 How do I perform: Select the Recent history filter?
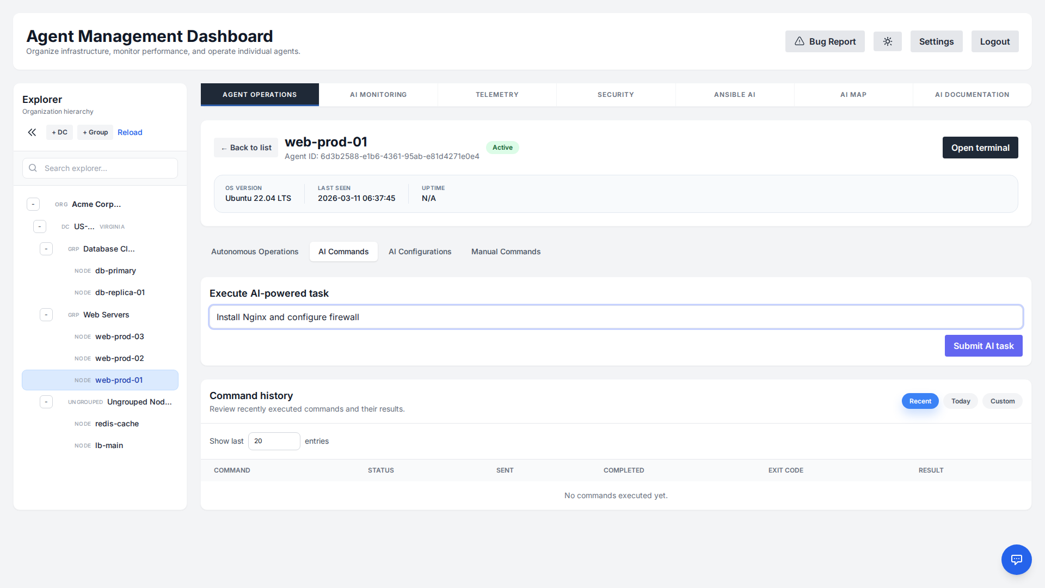click(920, 401)
